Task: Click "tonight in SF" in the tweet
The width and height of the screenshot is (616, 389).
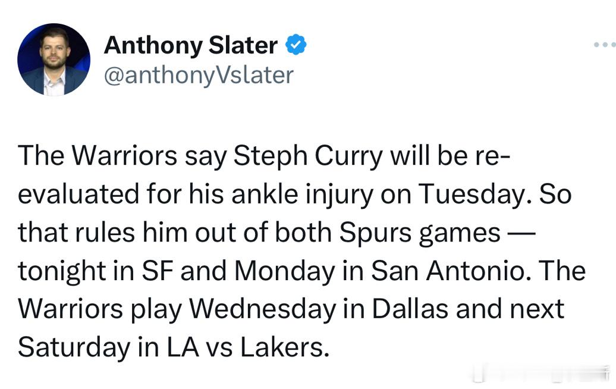Action: tap(95, 271)
